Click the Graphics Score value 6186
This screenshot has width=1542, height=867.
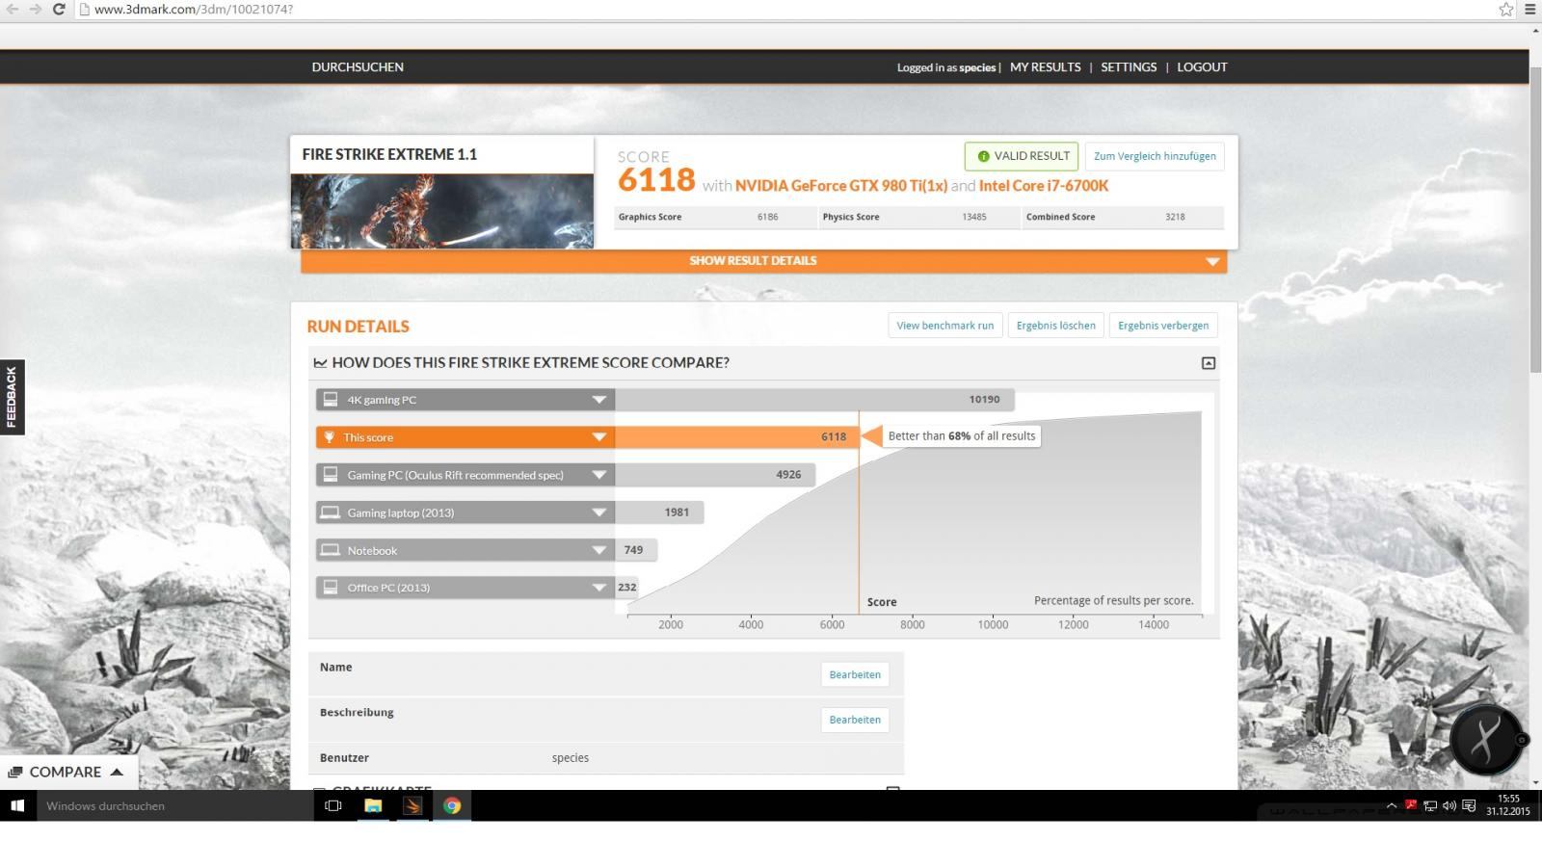(x=767, y=217)
